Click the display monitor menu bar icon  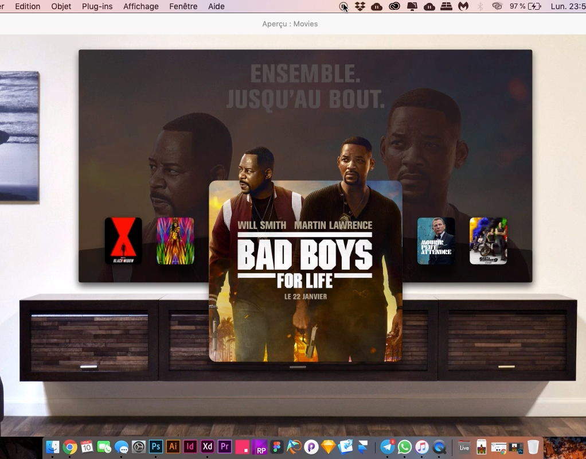pyautogui.click(x=412, y=6)
